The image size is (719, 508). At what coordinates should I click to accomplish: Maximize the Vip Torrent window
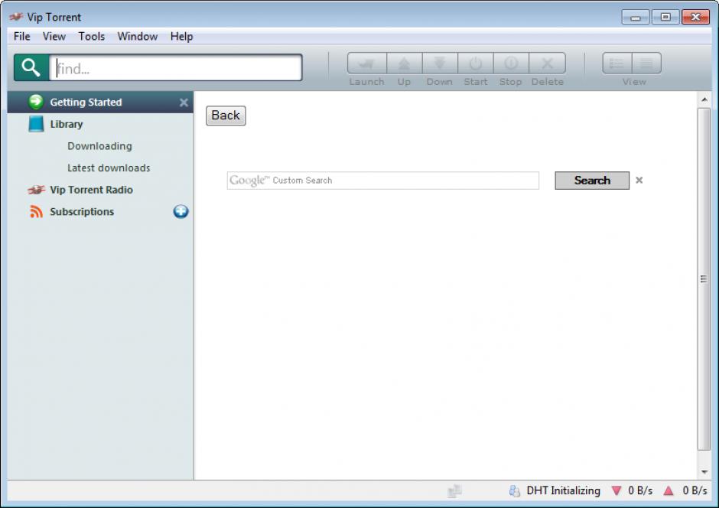pyautogui.click(x=665, y=17)
